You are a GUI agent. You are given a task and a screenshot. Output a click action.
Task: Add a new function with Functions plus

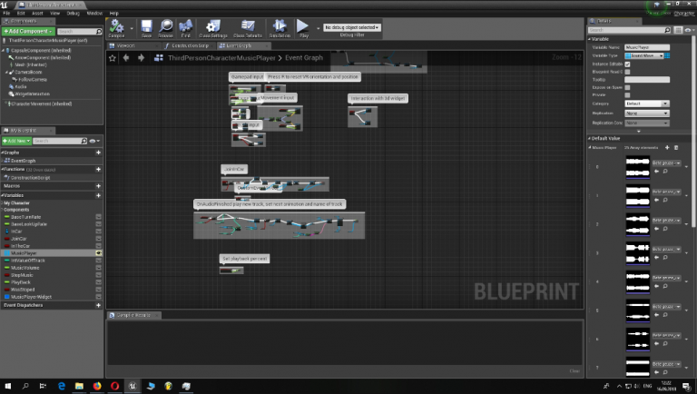98,170
